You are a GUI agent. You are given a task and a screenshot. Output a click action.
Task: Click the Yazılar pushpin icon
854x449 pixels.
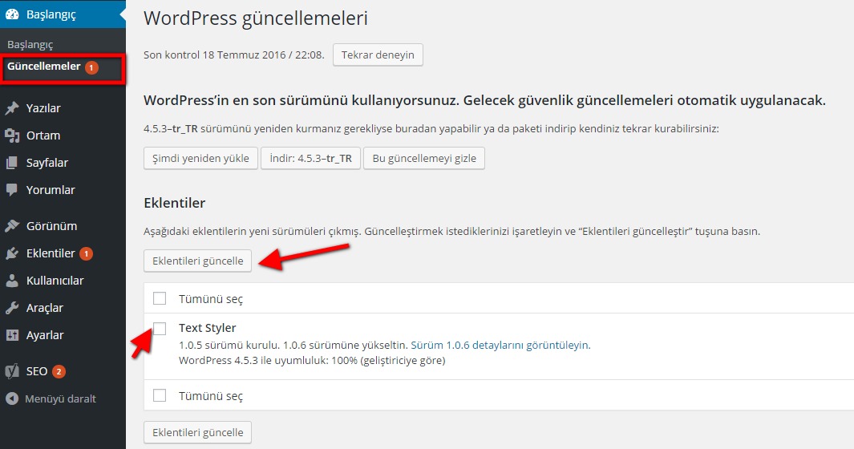(12, 108)
